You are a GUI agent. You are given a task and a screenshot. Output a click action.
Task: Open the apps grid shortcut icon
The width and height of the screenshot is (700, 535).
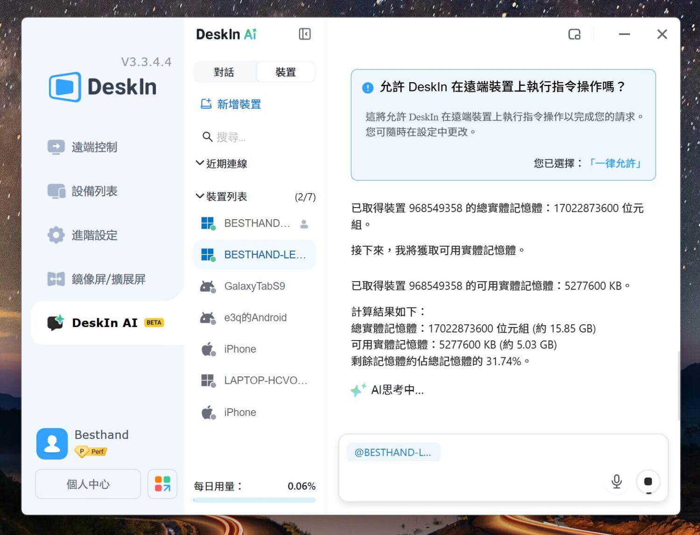[x=162, y=484]
